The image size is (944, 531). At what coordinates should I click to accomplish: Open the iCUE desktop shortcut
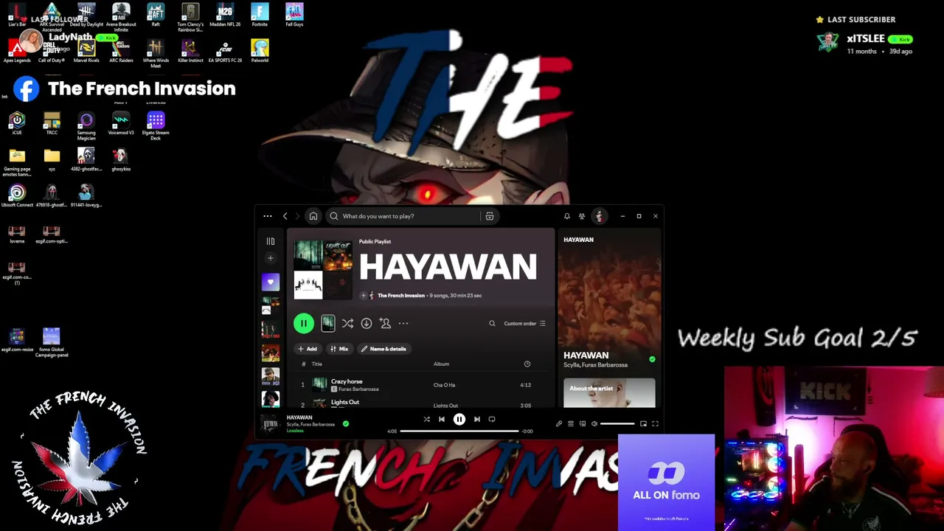17,124
